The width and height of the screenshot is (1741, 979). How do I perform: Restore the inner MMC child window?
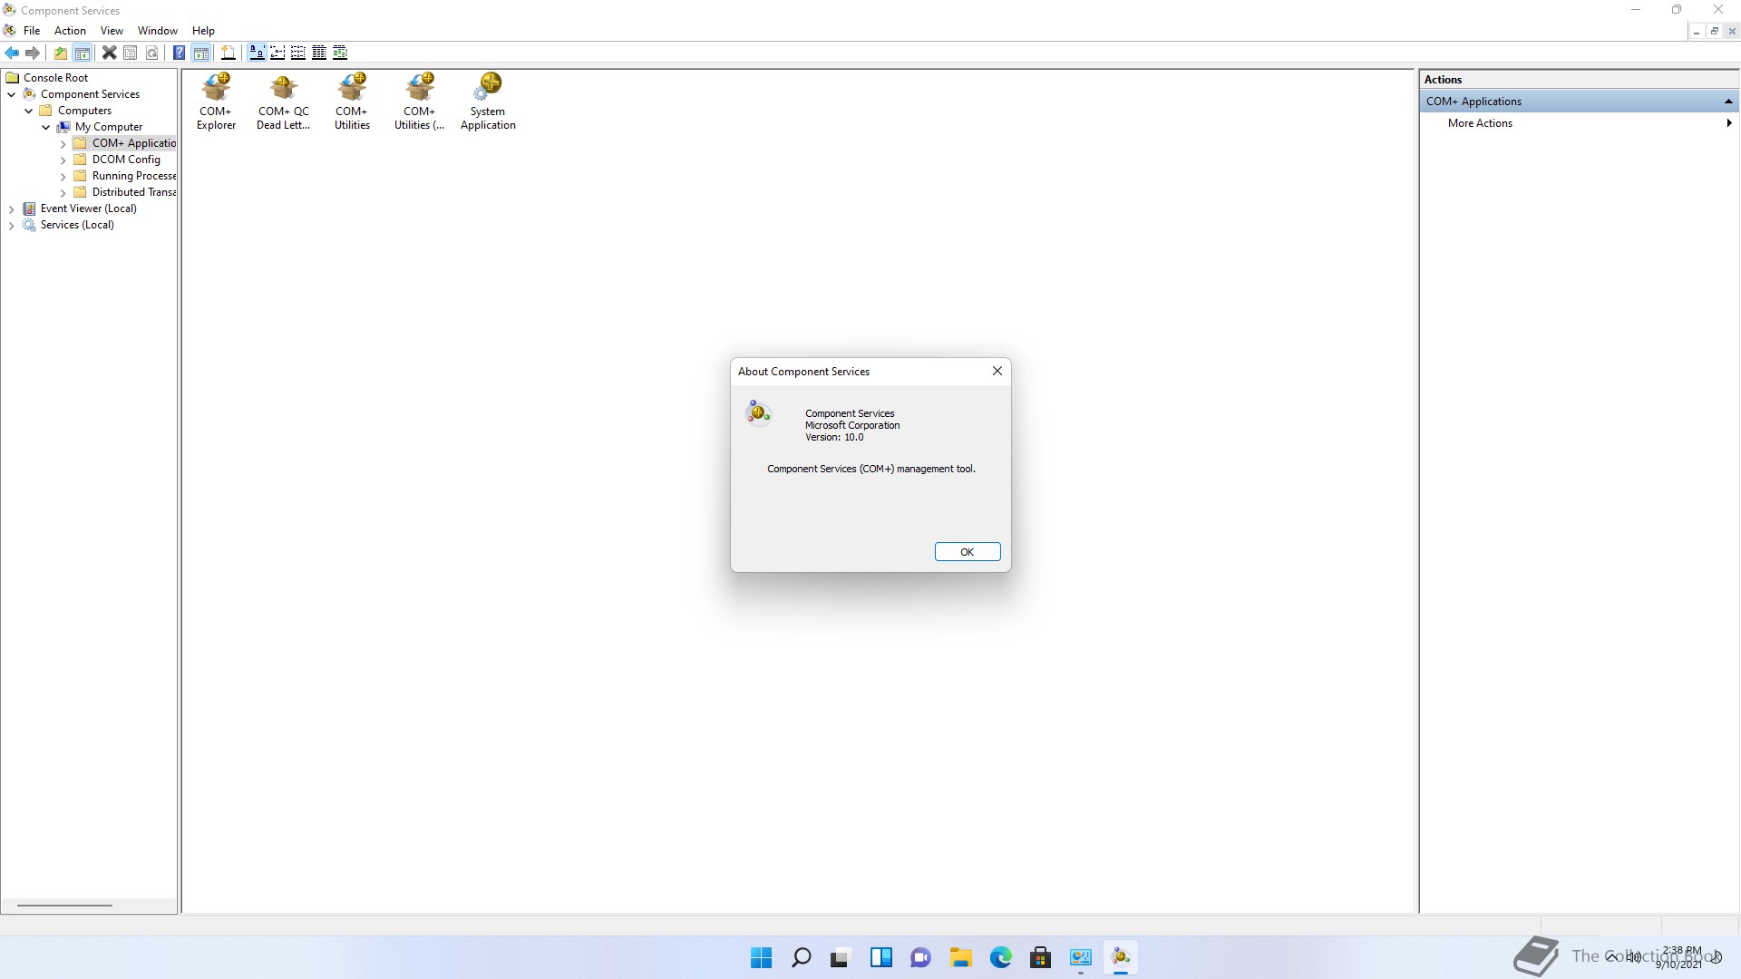(1714, 31)
